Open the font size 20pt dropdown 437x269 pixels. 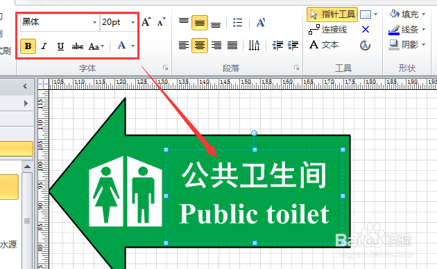[132, 22]
